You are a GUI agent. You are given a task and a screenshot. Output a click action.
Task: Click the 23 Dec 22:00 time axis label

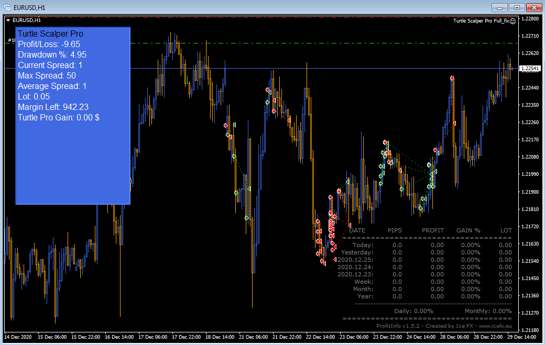388,337
